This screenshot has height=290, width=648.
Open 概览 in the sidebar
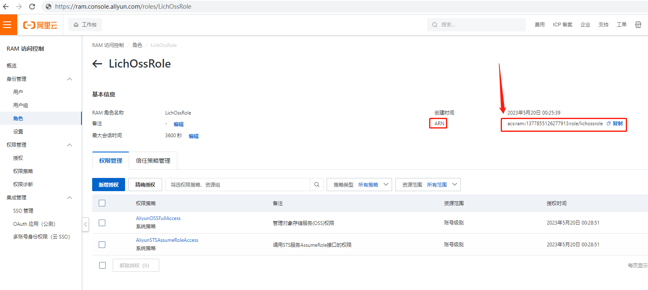(x=12, y=66)
